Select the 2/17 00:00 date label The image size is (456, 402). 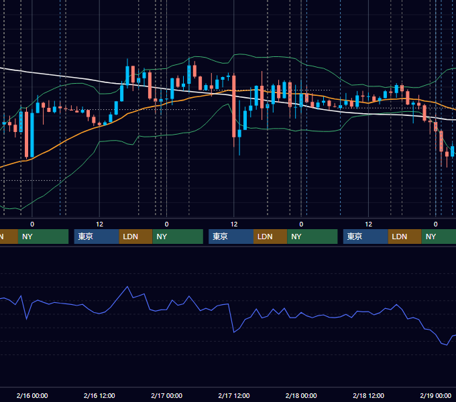coord(166,395)
